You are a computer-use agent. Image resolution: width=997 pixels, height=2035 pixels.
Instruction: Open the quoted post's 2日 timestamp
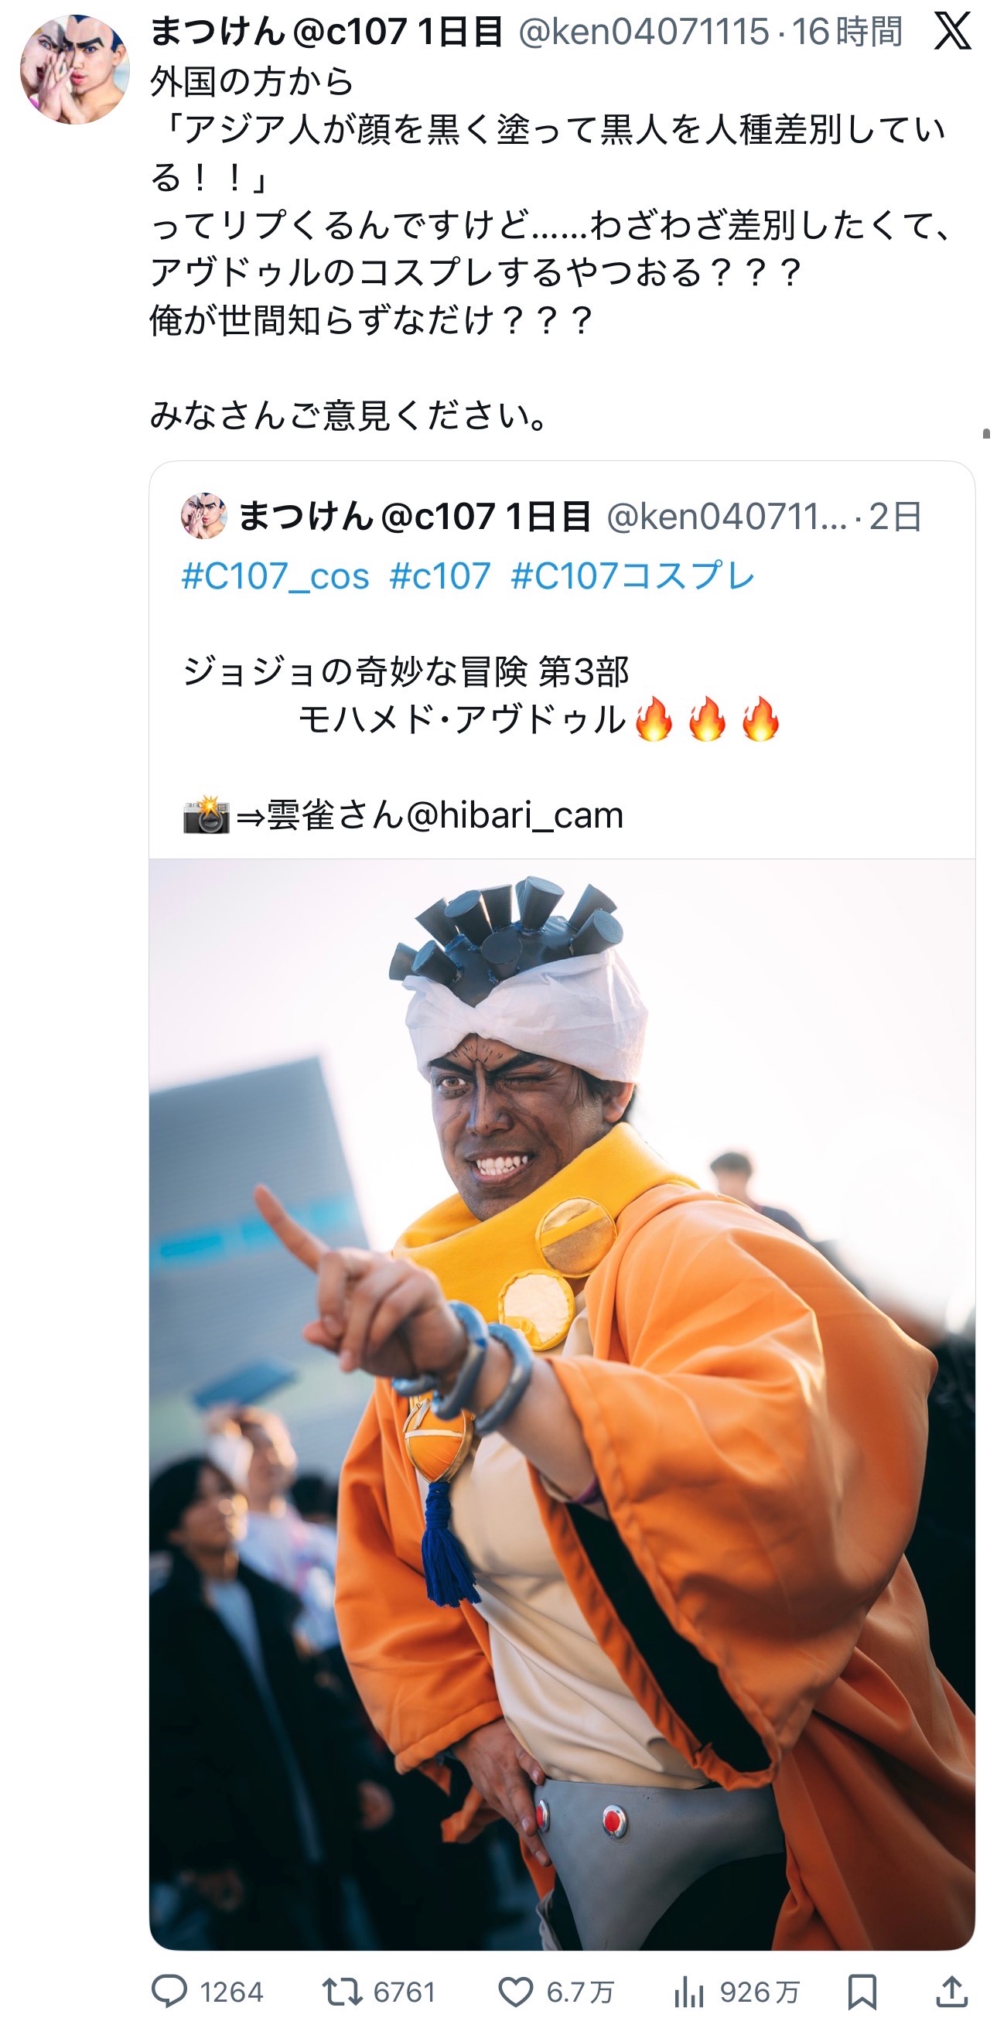click(x=895, y=517)
